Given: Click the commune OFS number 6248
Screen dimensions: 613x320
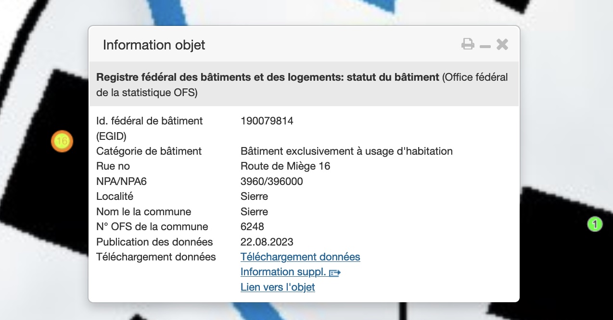Looking at the screenshot, I should (x=252, y=227).
